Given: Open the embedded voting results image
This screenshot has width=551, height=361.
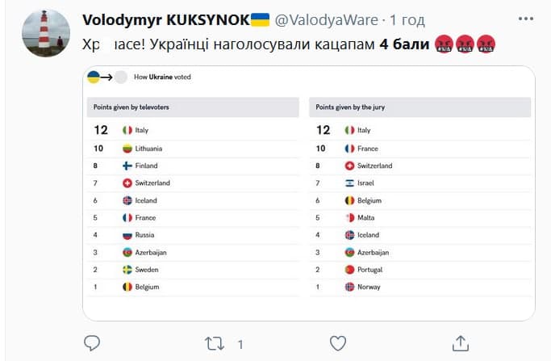Looking at the screenshot, I should click(x=308, y=194).
